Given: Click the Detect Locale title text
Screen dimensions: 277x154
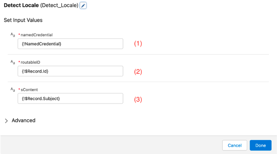Looking at the screenshot, I should point(21,5).
